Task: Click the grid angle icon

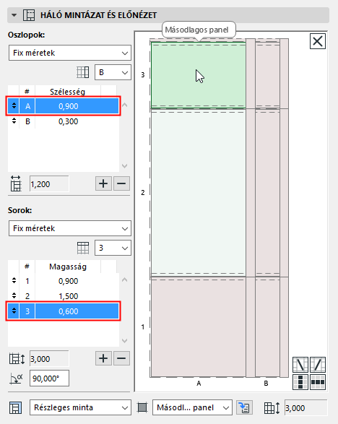Action: pos(16,378)
